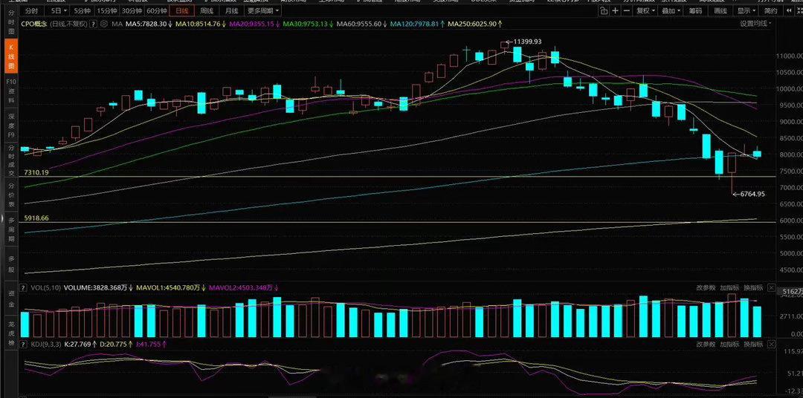
Task: Open the 显示 display dropdown
Action: tap(746, 10)
